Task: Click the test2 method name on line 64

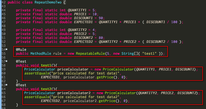Action: coord(46,89)
